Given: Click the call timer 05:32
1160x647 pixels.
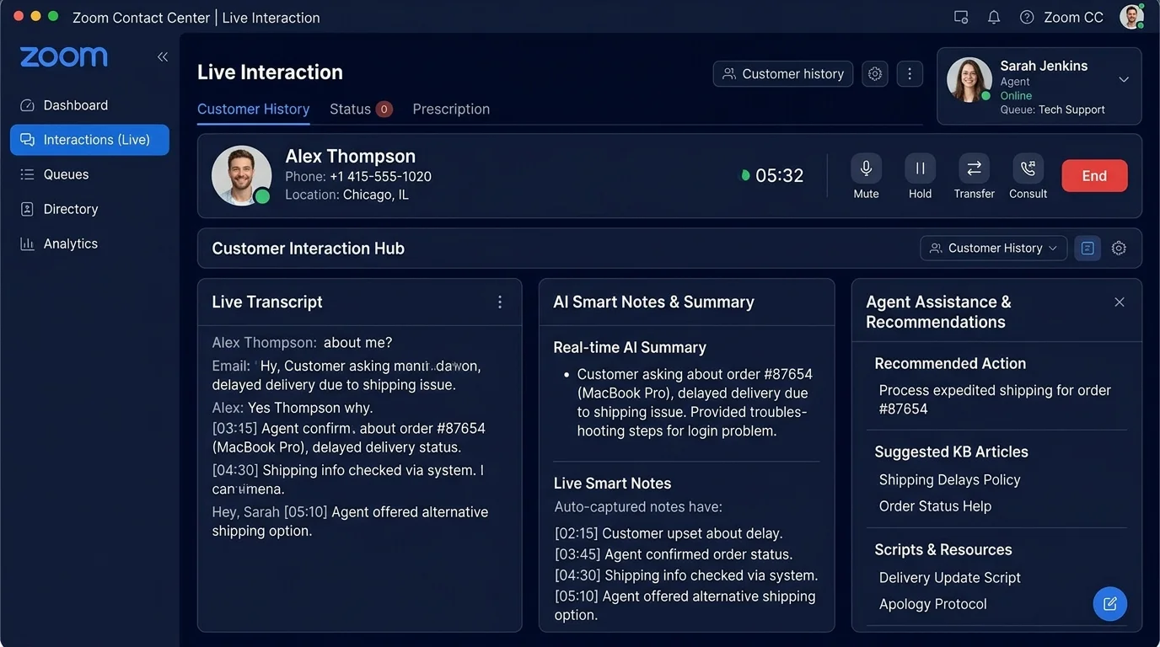Looking at the screenshot, I should [779, 176].
